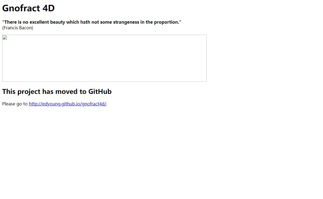Click the word "hath" in the quote
Viewport: 323px width, 199px height.
point(85,22)
